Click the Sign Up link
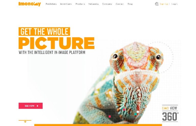Screen dimensions: 196x126 pyautogui.click(x=164, y=4)
